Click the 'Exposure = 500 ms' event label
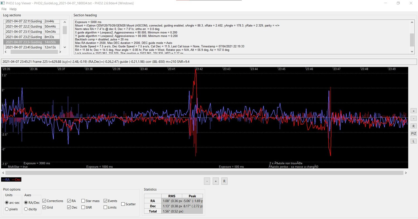 [x=231, y=167]
